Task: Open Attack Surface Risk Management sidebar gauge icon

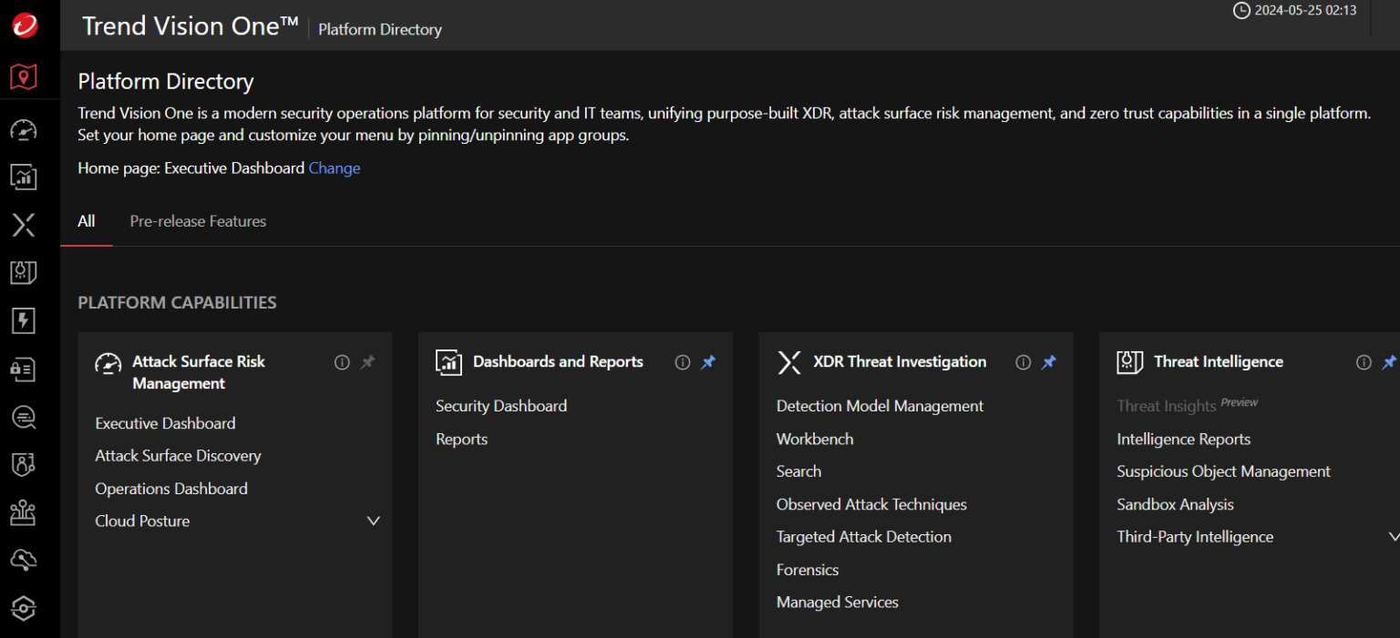Action: click(x=24, y=130)
